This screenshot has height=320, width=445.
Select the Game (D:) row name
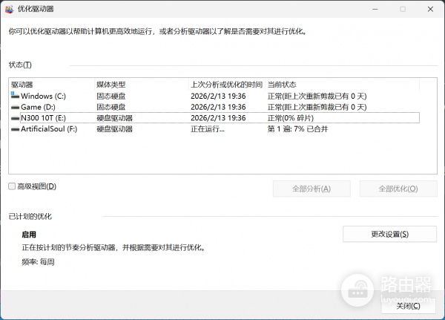click(x=38, y=107)
